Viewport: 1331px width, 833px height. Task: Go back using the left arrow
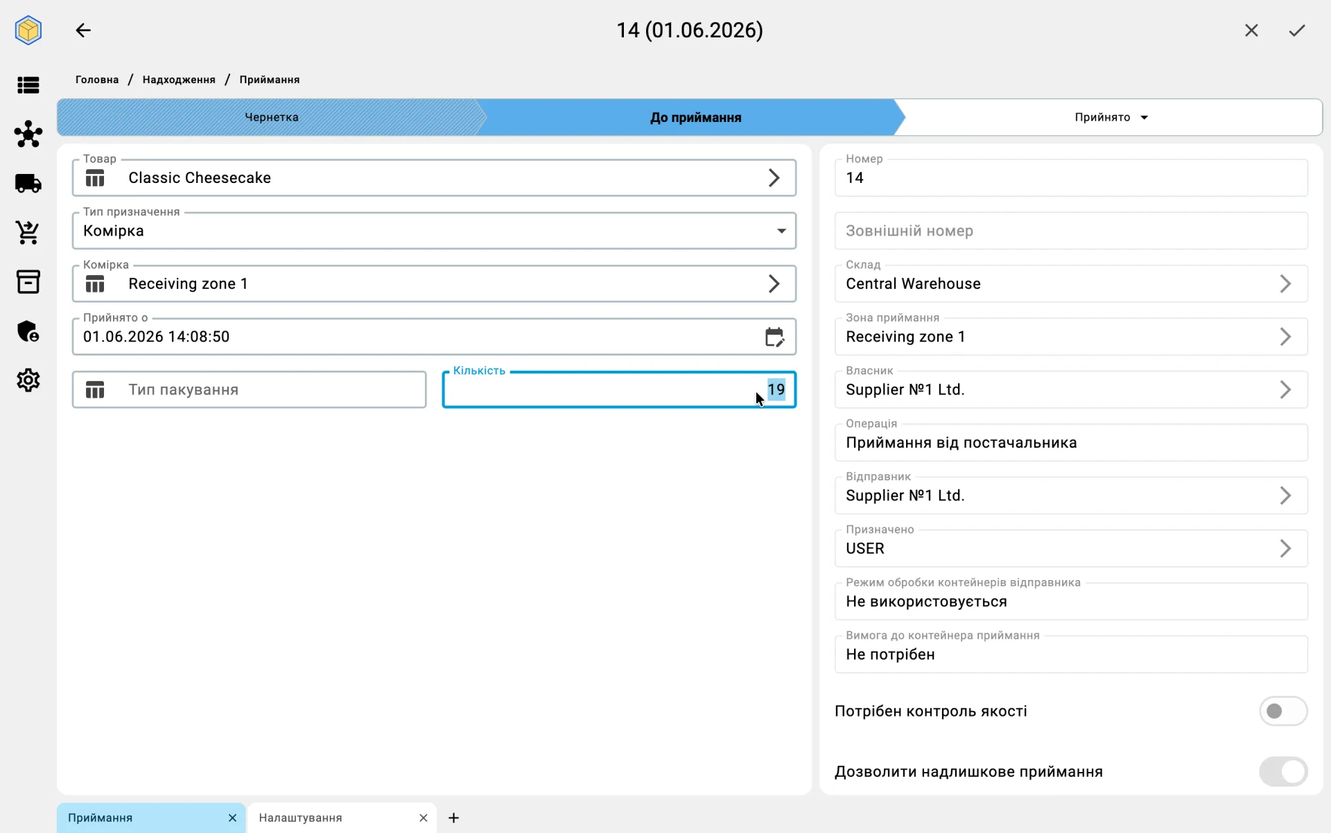point(83,30)
